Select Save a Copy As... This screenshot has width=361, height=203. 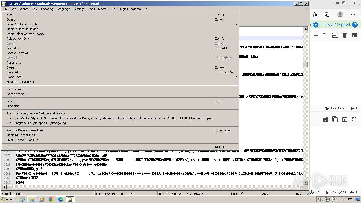pos(120,53)
